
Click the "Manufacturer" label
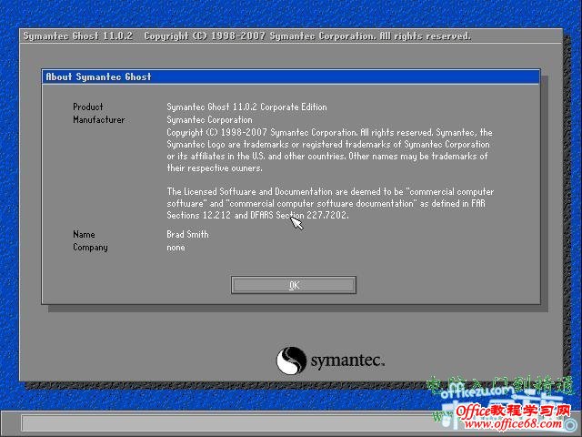pos(99,119)
